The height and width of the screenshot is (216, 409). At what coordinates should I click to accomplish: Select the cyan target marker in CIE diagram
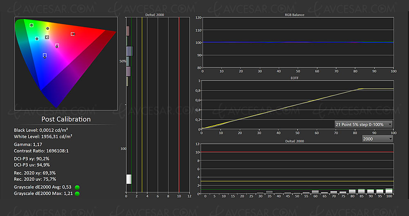pyautogui.click(x=37, y=39)
